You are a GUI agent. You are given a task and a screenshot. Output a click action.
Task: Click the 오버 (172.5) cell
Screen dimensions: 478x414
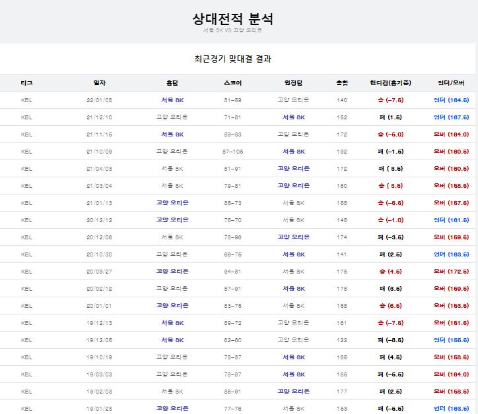[451, 272]
